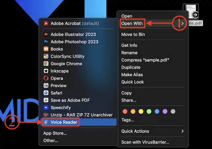
Task: Click the Safari compass icon
Action: point(46,93)
